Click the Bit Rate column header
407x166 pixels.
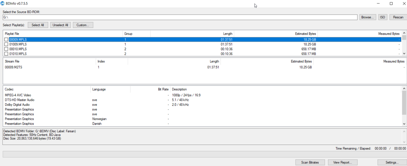(x=150, y=89)
